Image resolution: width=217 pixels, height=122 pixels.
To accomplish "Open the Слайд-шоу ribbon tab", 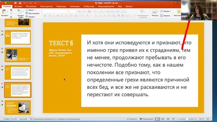I will [x=89, y=6].
